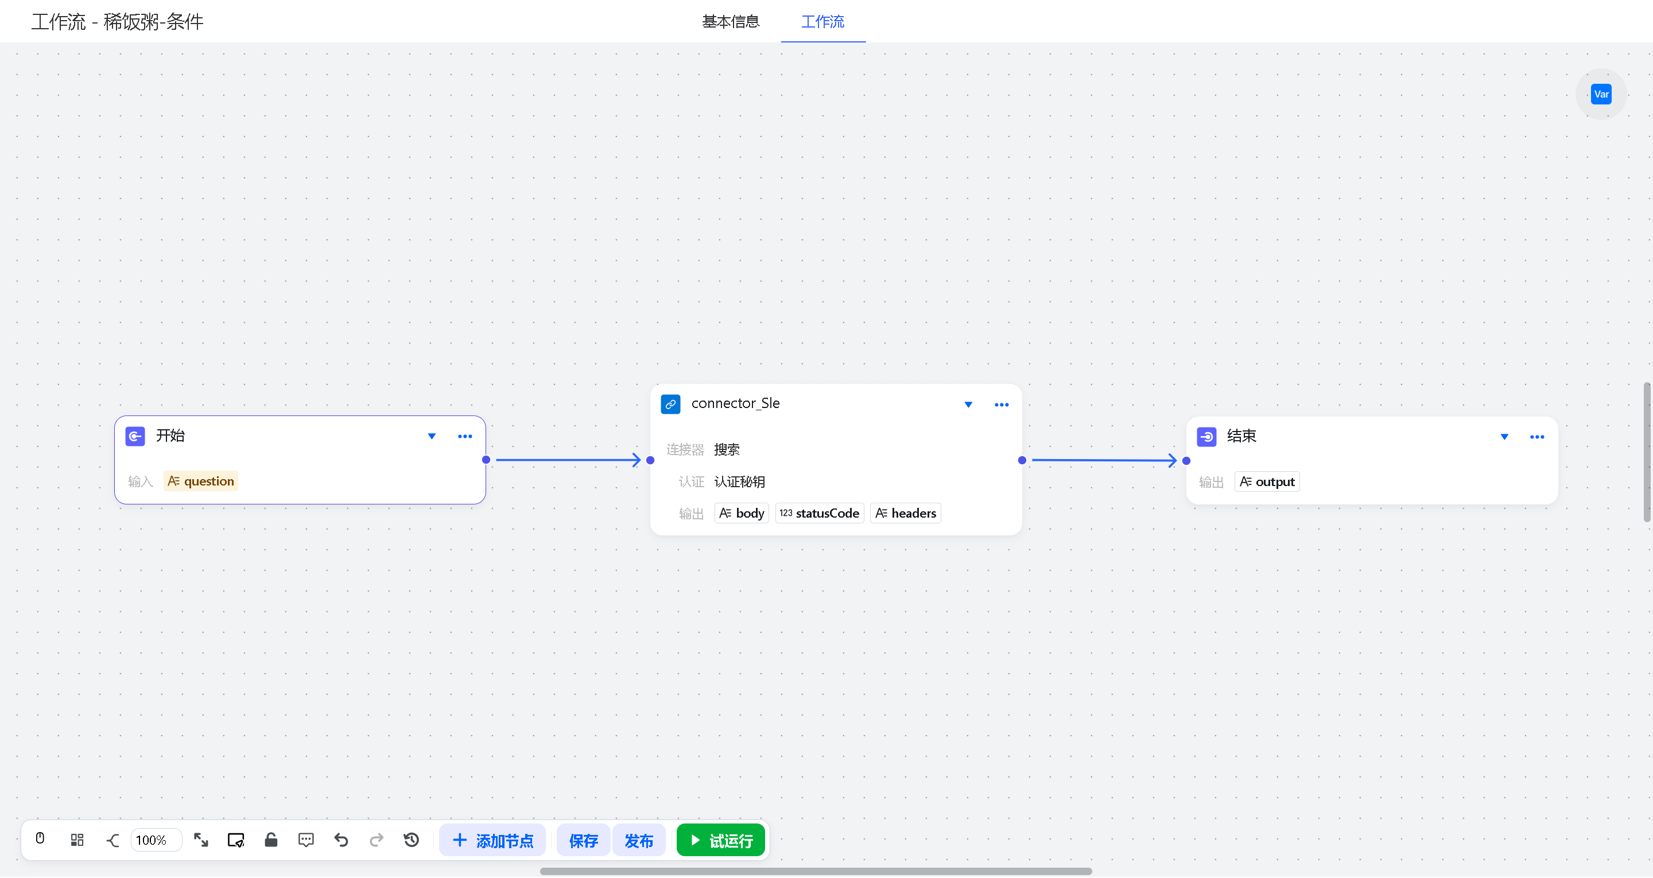Collapse the 开始 node using its arrow
The image size is (1653, 878).
click(432, 437)
